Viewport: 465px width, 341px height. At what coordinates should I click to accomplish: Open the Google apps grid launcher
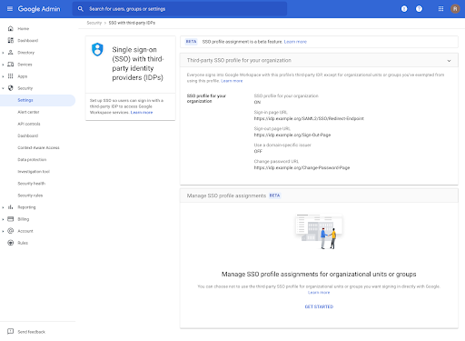[440, 9]
